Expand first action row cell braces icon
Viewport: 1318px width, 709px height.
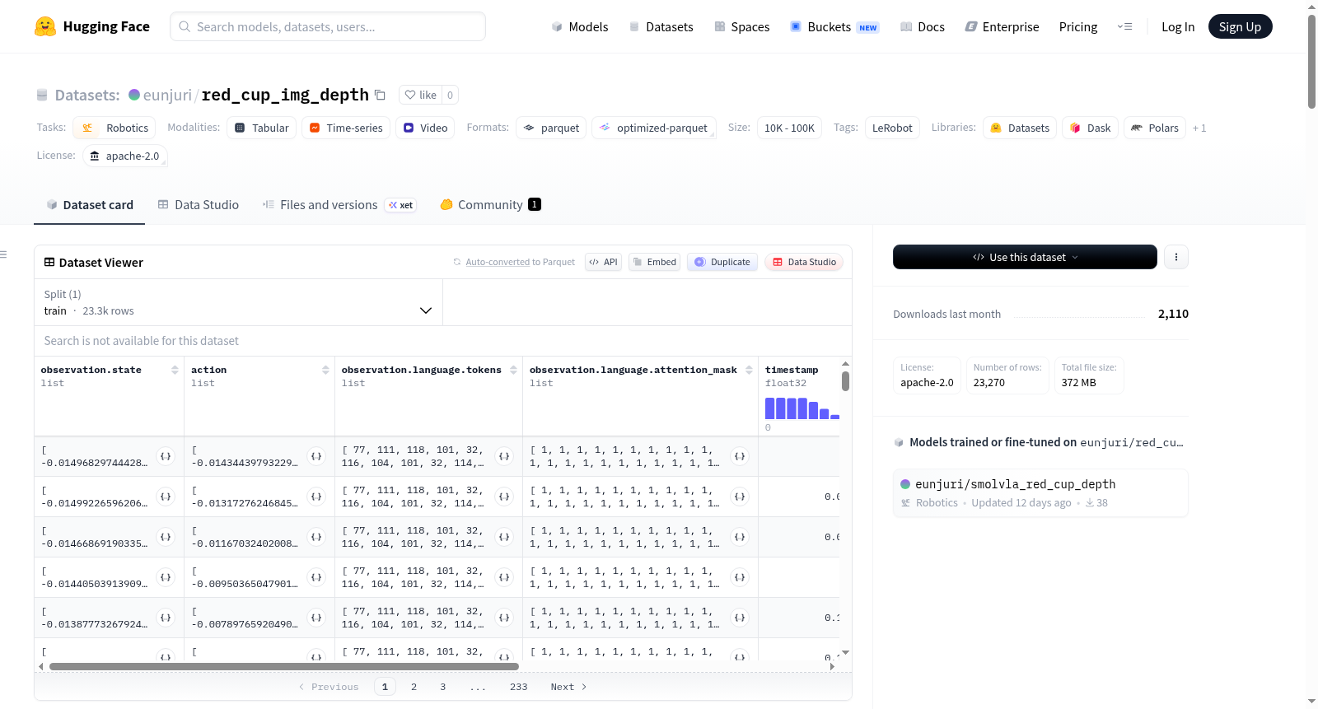316,456
